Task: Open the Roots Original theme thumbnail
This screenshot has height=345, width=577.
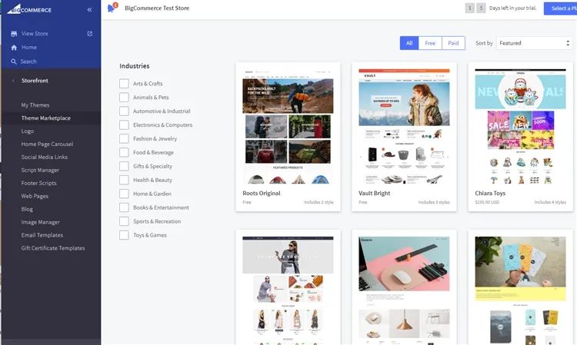Action: (288, 126)
